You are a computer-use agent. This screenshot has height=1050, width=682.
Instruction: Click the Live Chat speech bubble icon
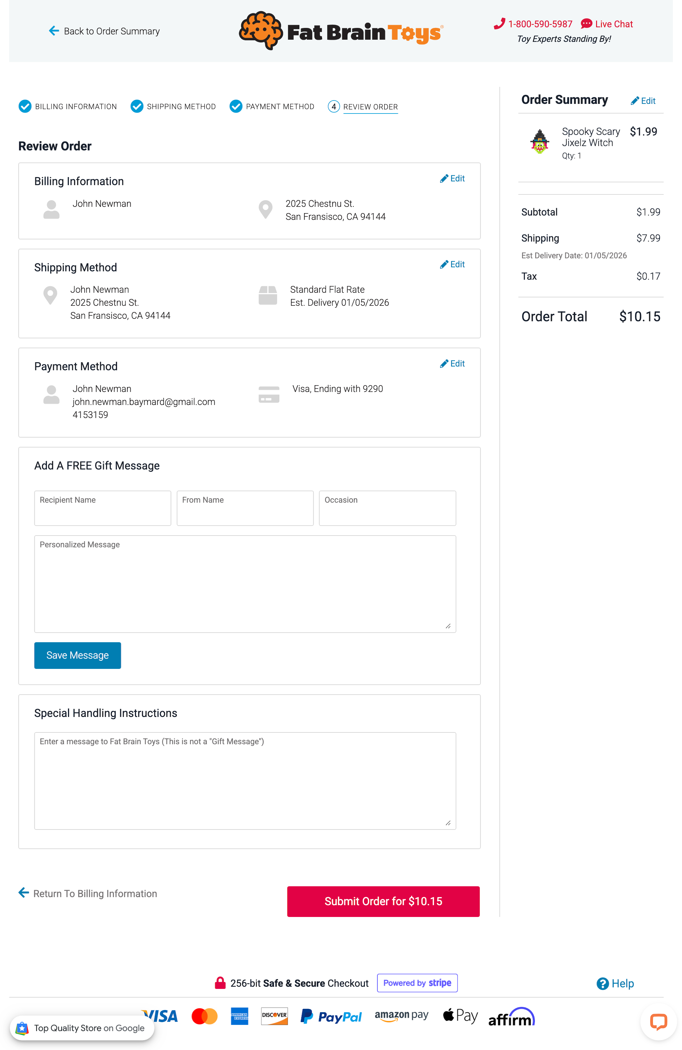(x=586, y=24)
